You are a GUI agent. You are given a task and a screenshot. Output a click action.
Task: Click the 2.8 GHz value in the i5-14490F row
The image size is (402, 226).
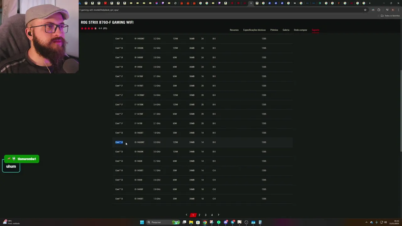click(x=157, y=189)
